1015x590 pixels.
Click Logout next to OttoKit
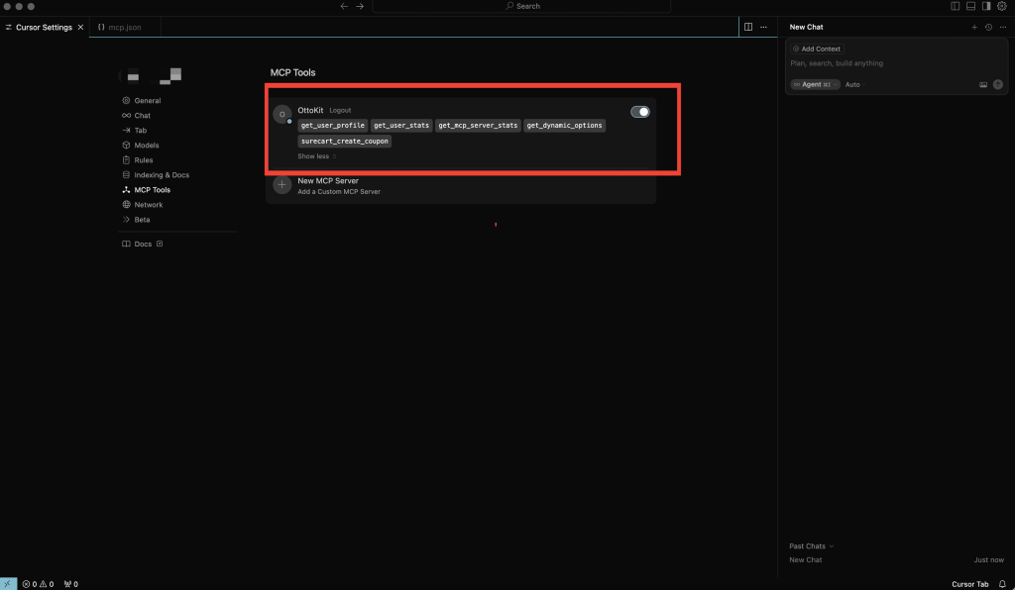click(x=340, y=110)
